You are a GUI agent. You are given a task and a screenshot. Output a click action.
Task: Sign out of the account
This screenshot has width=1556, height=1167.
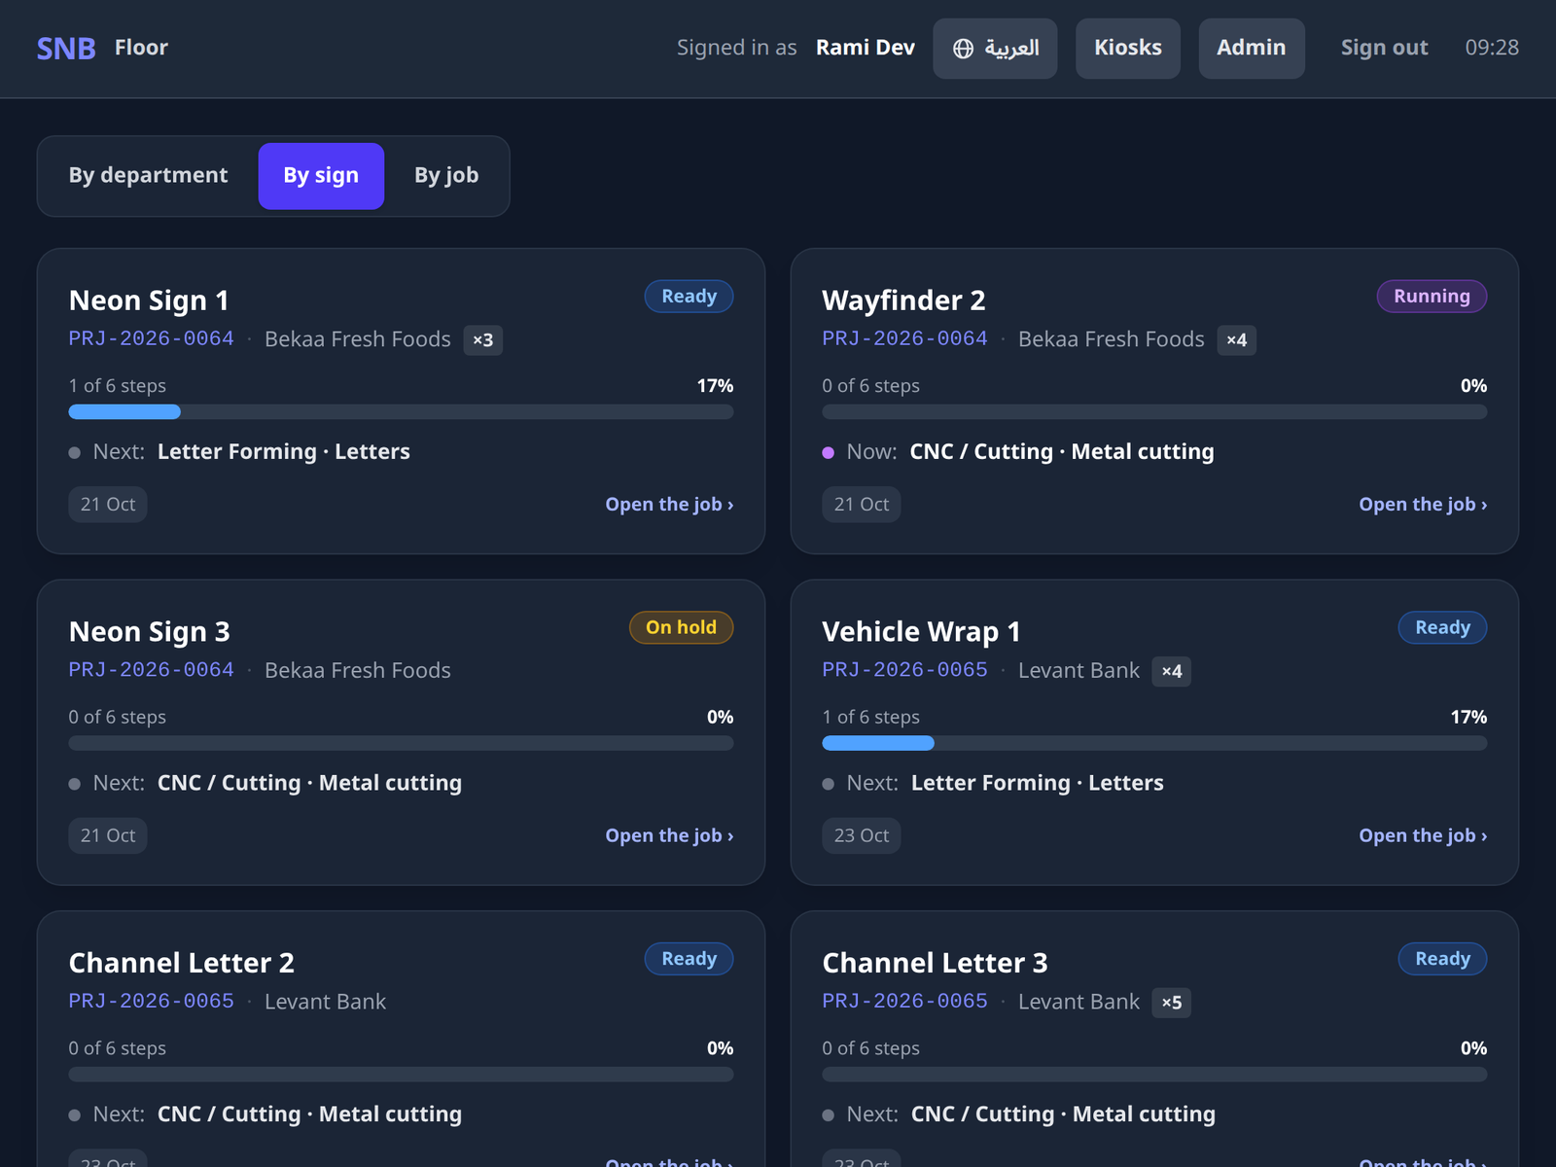(x=1384, y=48)
